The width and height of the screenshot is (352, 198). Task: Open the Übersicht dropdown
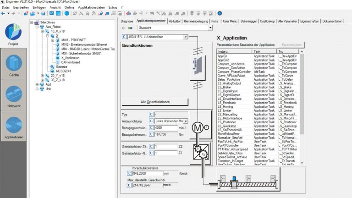(x=210, y=28)
